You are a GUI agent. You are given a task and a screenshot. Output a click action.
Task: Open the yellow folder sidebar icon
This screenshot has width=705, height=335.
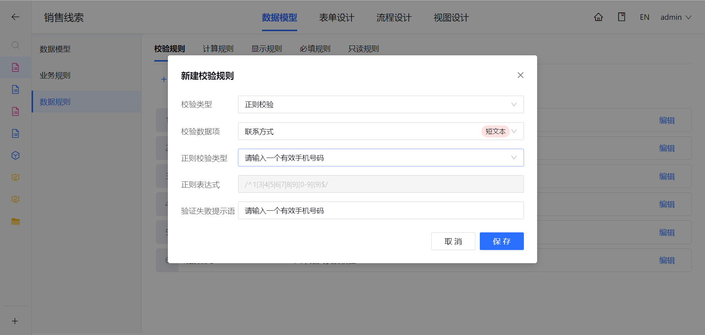15,221
